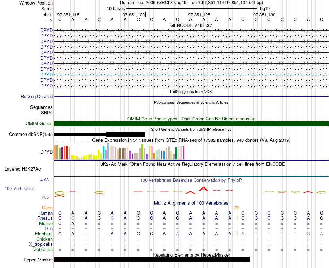Image resolution: width=329 pixels, height=268 pixels.
Task: Click the Human Feb. 2009 (GRCh37/hg19) header
Action: click(x=153, y=3)
